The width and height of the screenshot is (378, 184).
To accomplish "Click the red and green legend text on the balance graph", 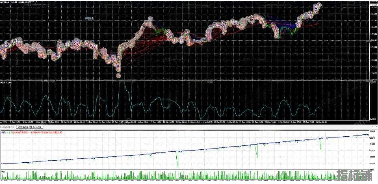I will coord(31,132).
